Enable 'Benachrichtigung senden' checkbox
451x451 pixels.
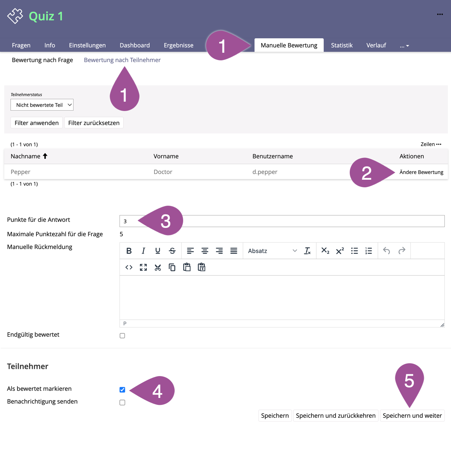coord(122,402)
